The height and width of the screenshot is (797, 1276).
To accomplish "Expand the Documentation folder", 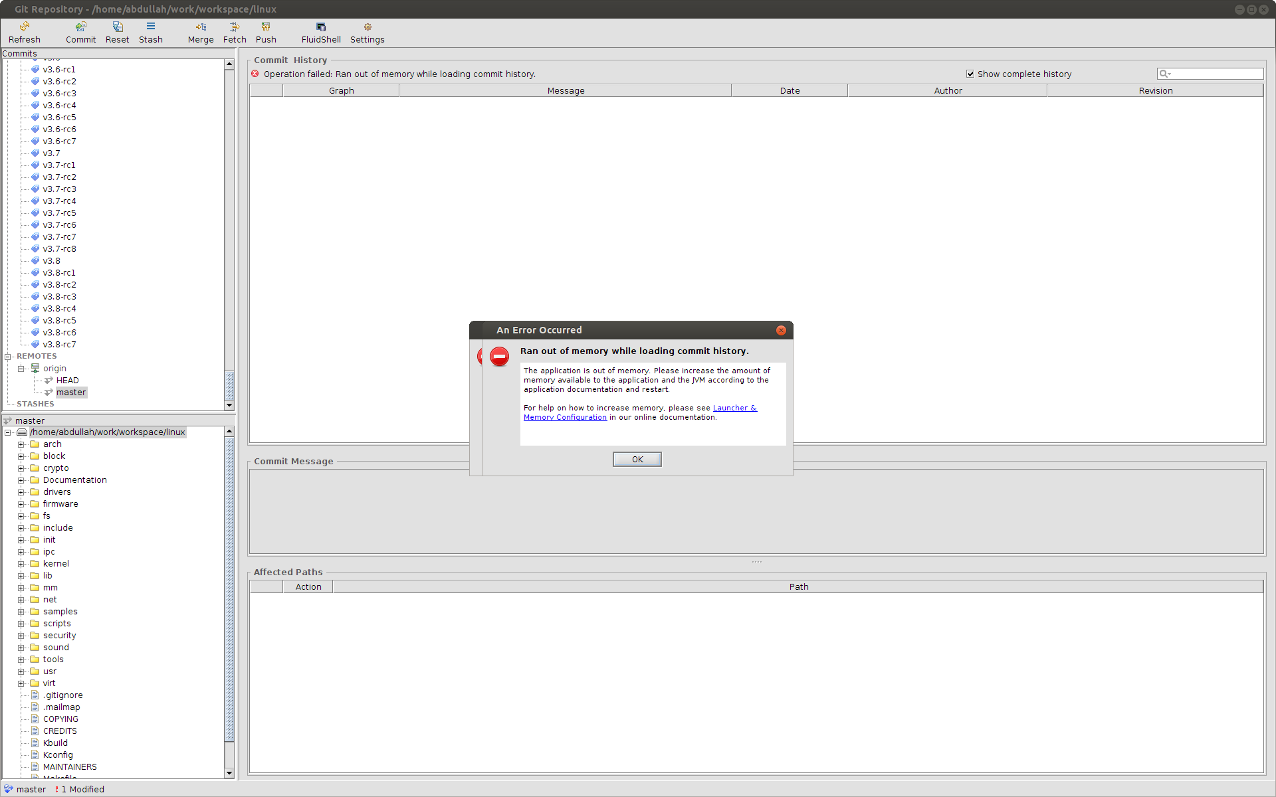I will [21, 480].
